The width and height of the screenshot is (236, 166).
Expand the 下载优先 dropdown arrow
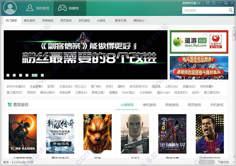point(233,162)
